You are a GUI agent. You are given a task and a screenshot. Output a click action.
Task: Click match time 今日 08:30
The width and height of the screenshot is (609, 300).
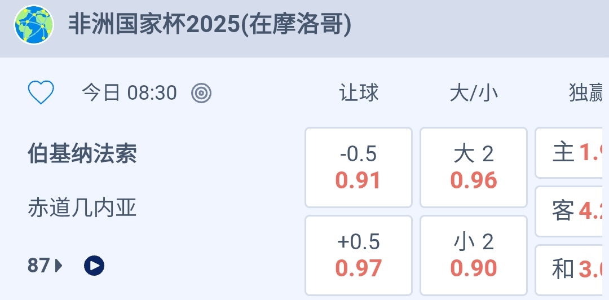coord(129,93)
